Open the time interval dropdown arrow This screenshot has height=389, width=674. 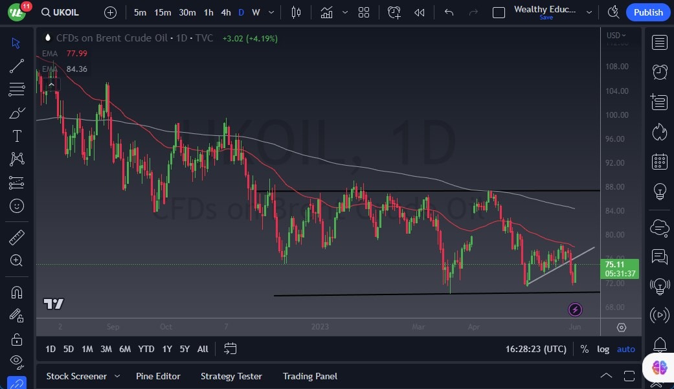click(x=271, y=12)
